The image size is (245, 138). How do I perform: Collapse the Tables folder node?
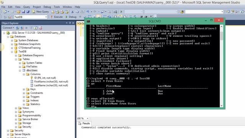[16, 59]
